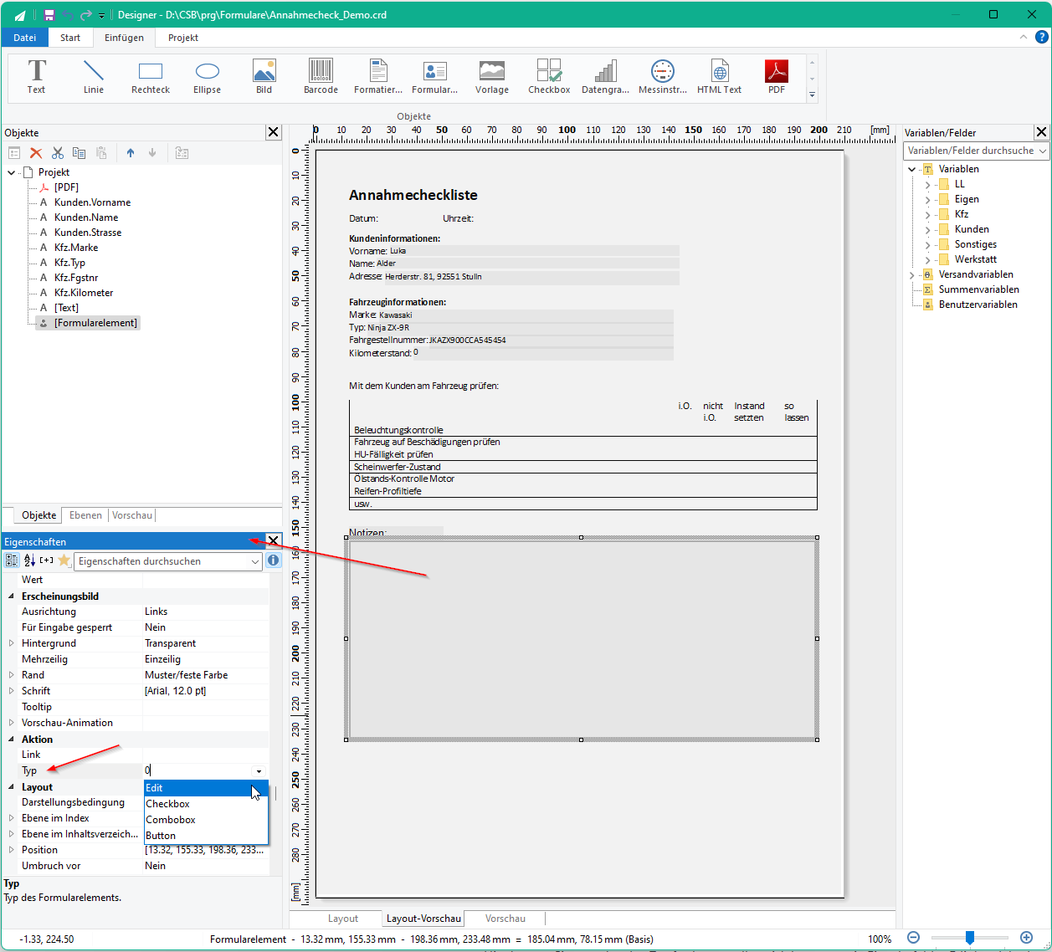Insert a Datengrafik object

[x=606, y=77]
